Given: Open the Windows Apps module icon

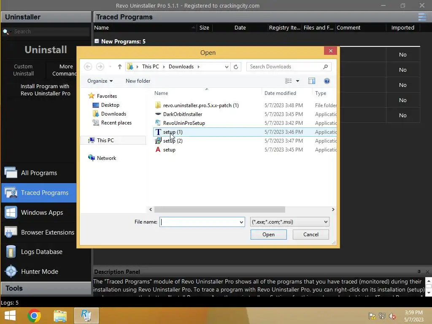Looking at the screenshot, I should coord(11,213).
